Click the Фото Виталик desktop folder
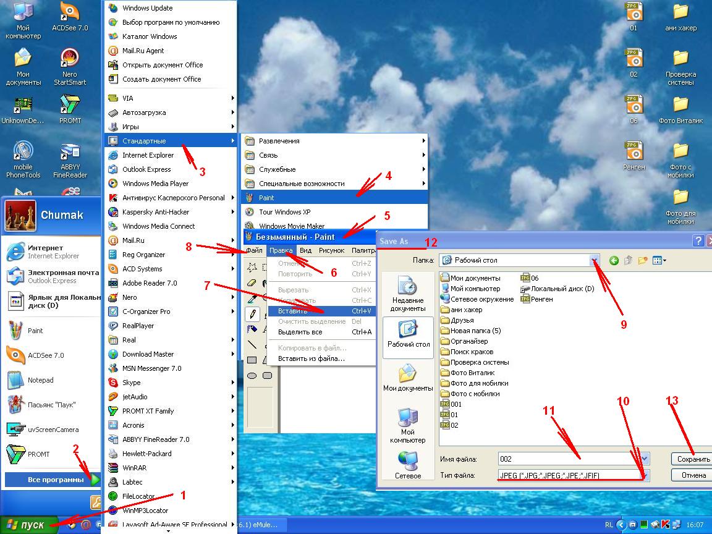Viewport: 712px width, 534px height. coord(680,110)
